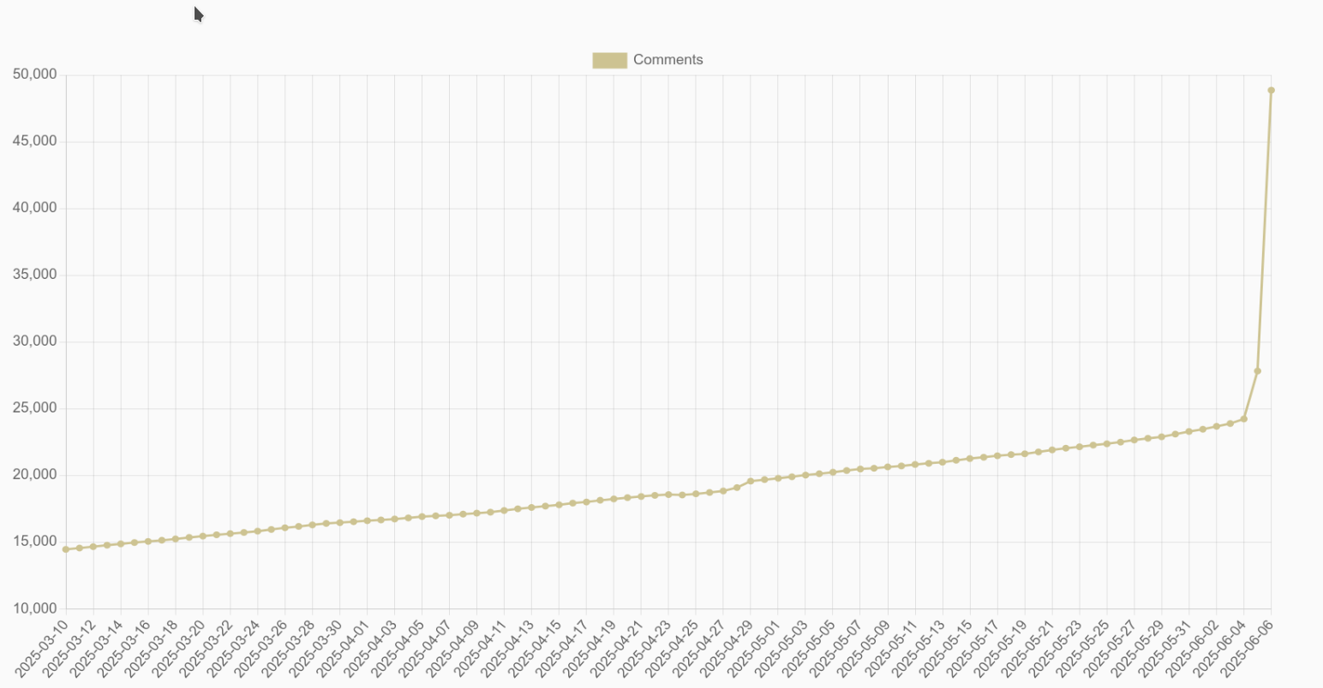Click the data point on 2025-04-11

click(504, 511)
